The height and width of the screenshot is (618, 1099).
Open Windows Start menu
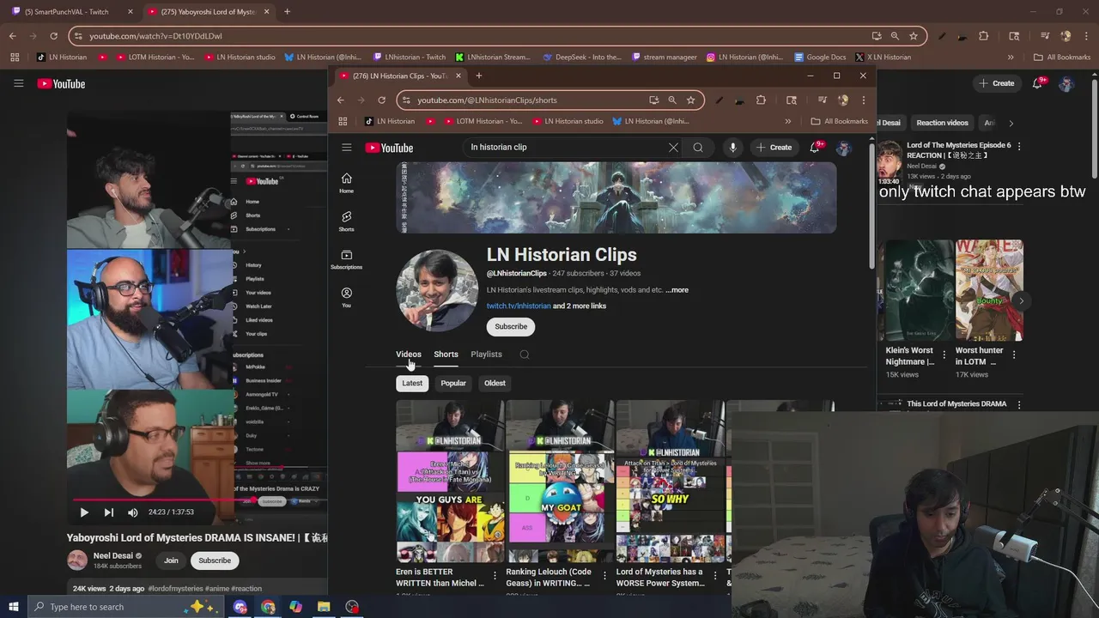point(13,607)
